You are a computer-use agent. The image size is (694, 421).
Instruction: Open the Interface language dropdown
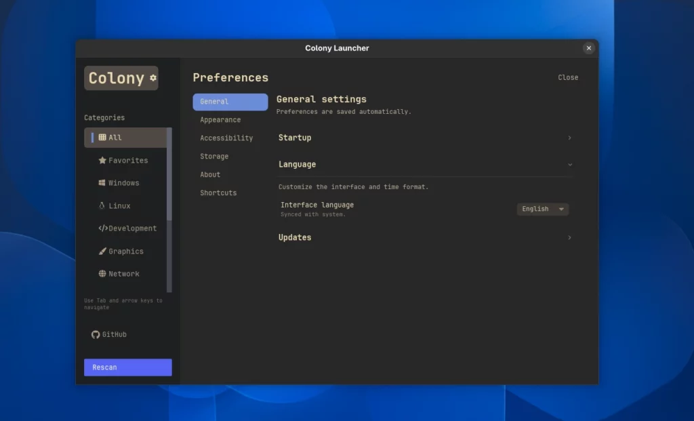(542, 209)
